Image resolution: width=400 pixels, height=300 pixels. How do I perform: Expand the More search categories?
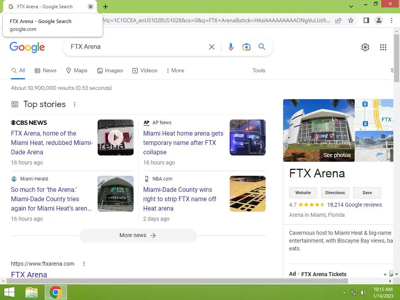(x=175, y=71)
